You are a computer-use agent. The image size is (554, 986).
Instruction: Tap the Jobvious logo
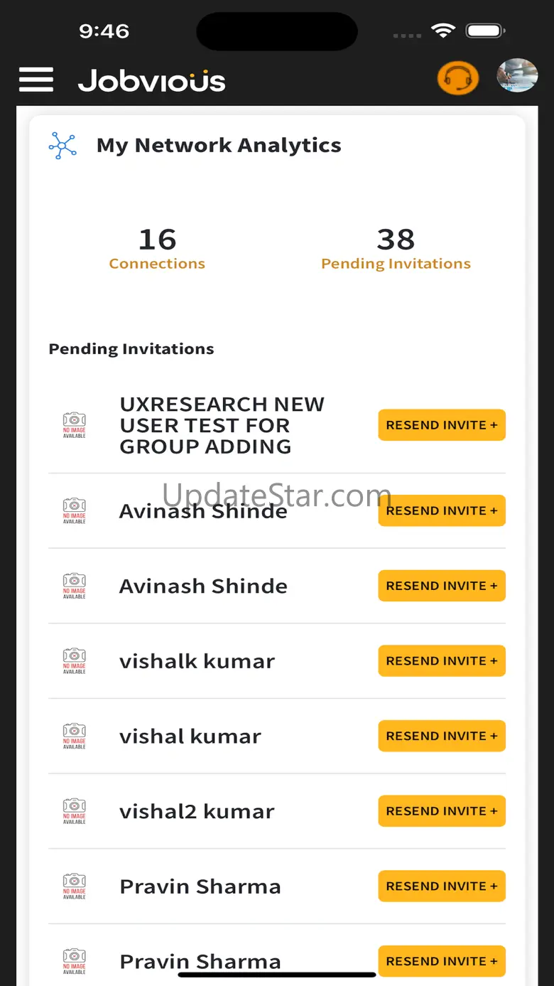point(151,80)
